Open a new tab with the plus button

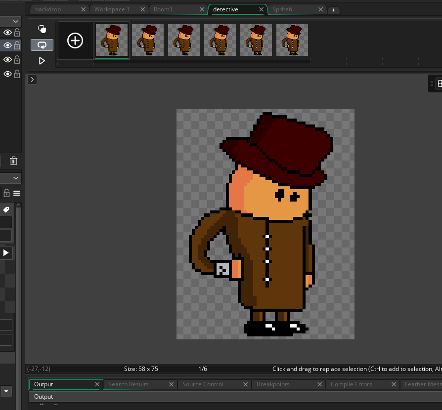point(333,10)
